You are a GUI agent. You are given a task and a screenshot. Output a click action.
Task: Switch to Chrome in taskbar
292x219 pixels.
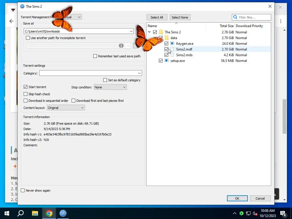coord(49,213)
